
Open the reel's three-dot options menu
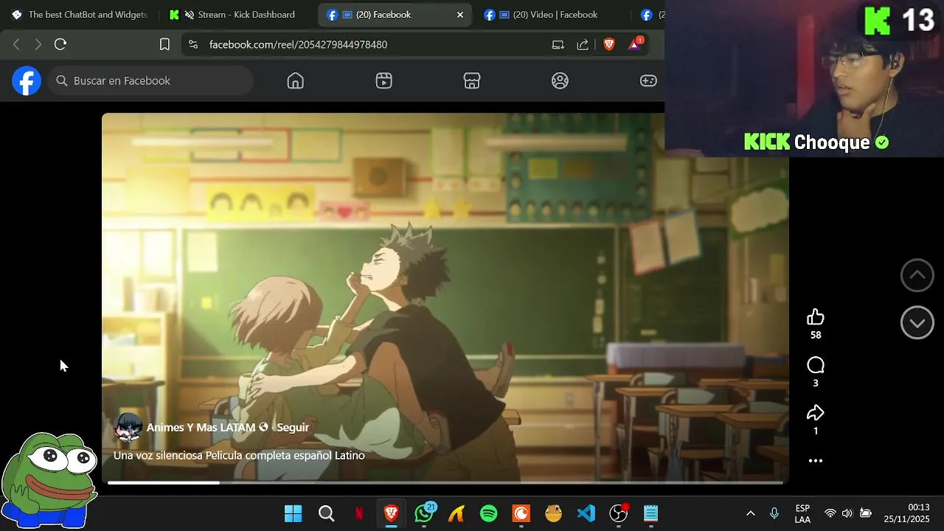click(x=815, y=461)
